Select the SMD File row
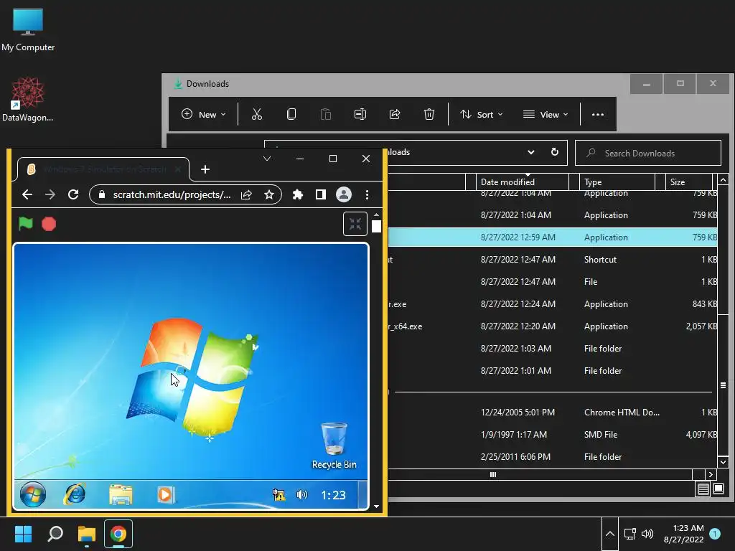Screen dimensions: 735x551 pyautogui.click(x=552, y=434)
